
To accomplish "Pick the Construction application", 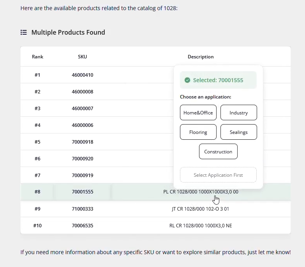I will (x=218, y=151).
